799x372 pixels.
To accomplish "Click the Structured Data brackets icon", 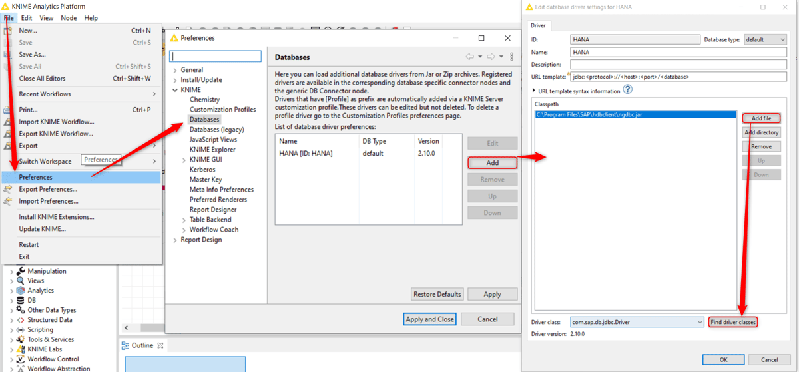I will (x=21, y=320).
